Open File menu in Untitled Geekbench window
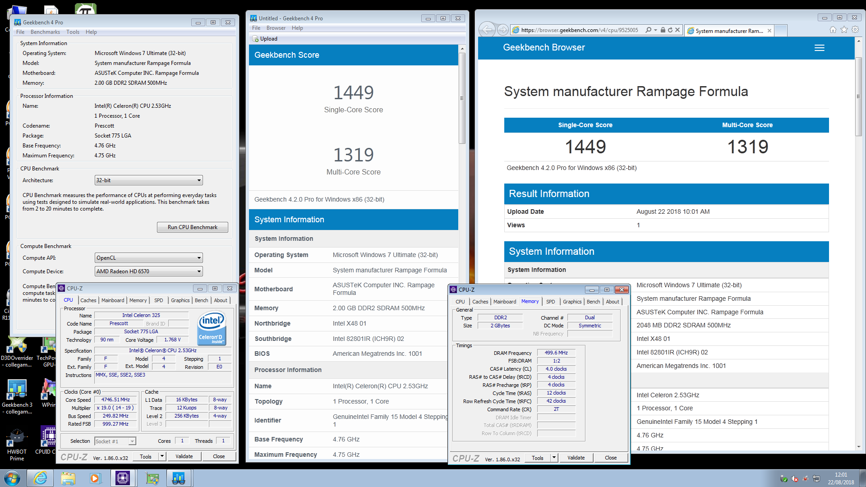Image resolution: width=866 pixels, height=487 pixels. [x=256, y=28]
